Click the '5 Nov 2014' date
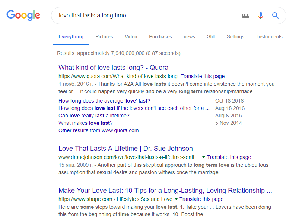This screenshot has width=302, height=221. pyautogui.click(x=228, y=123)
